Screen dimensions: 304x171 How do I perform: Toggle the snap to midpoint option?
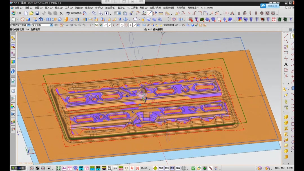point(109,25)
